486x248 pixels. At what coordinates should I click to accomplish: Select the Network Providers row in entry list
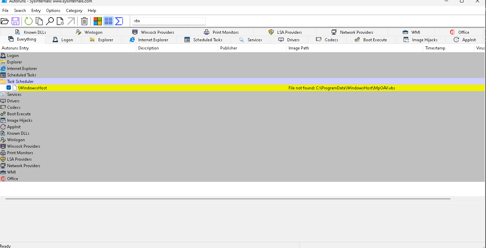pos(242,166)
